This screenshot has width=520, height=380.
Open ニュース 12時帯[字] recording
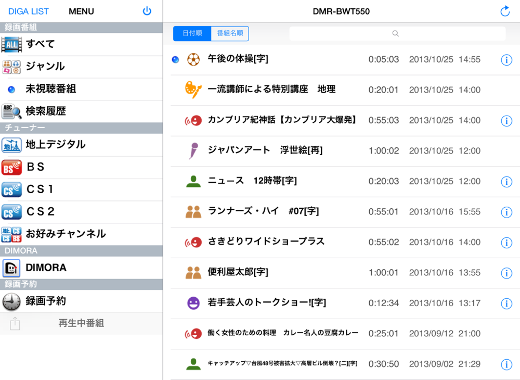click(345, 182)
